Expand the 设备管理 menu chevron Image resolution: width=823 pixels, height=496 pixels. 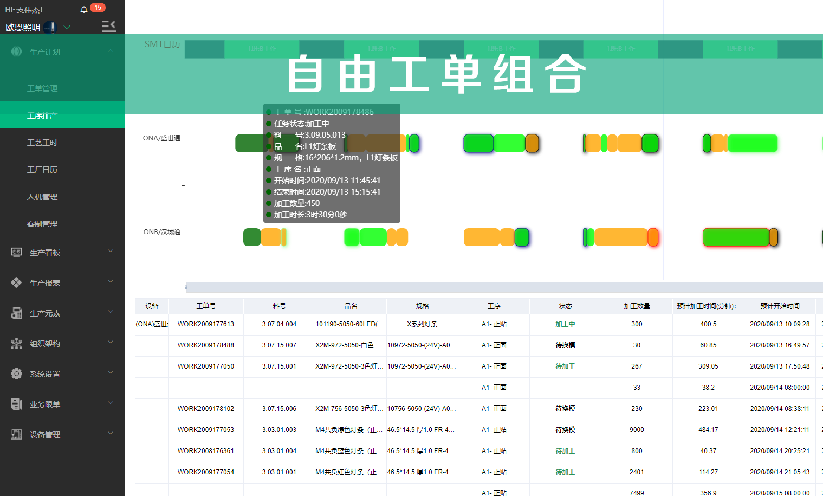111,434
